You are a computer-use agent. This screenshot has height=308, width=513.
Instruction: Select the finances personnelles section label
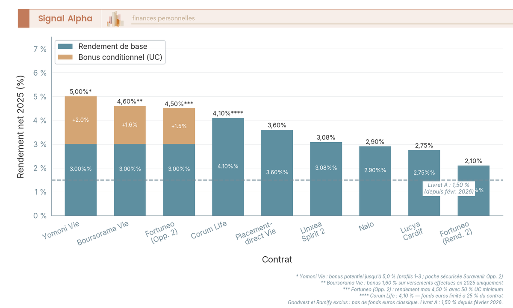[163, 18]
